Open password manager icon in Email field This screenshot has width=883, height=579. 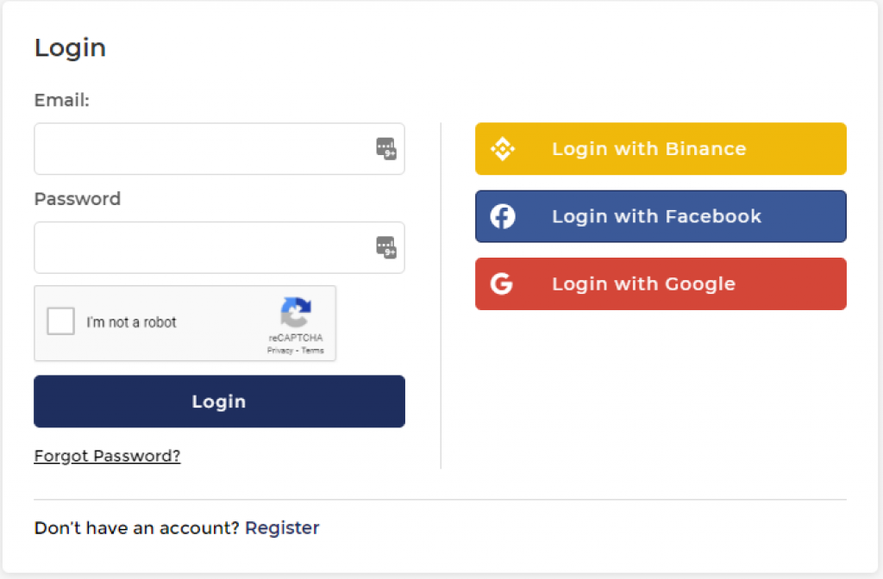coord(386,149)
